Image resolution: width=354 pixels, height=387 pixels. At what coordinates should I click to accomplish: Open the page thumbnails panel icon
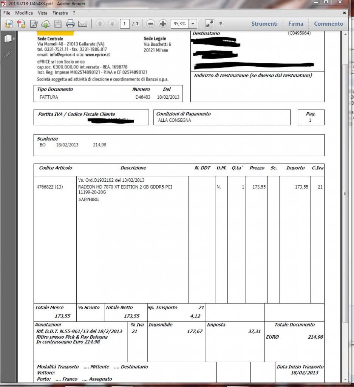(x=8, y=39)
